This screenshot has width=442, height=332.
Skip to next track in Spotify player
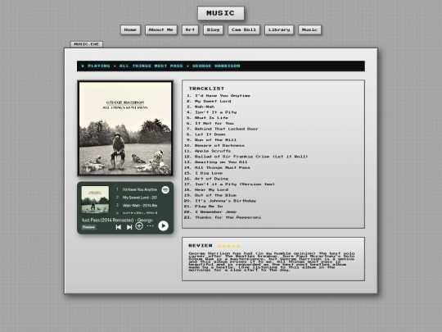click(129, 227)
